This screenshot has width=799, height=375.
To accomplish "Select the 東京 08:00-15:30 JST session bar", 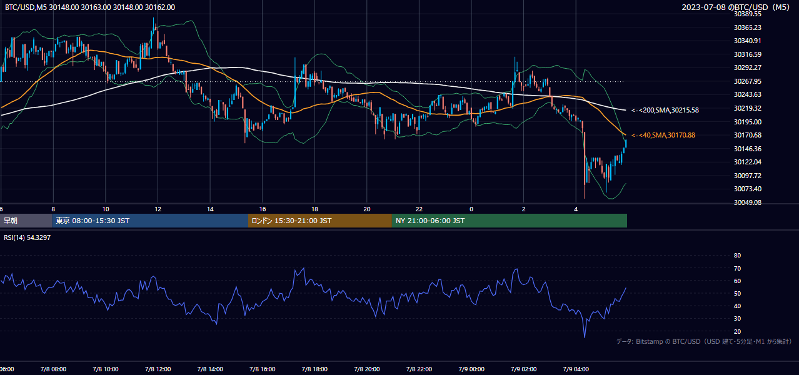I will click(150, 221).
